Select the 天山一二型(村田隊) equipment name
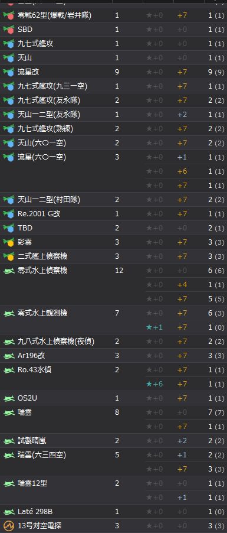 pos(49,200)
